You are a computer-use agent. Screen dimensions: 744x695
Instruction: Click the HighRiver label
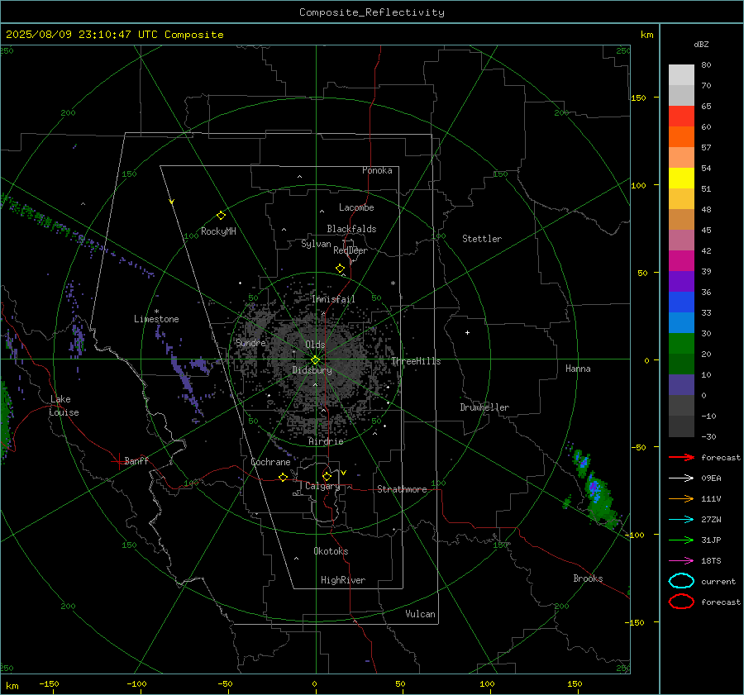coord(343,580)
